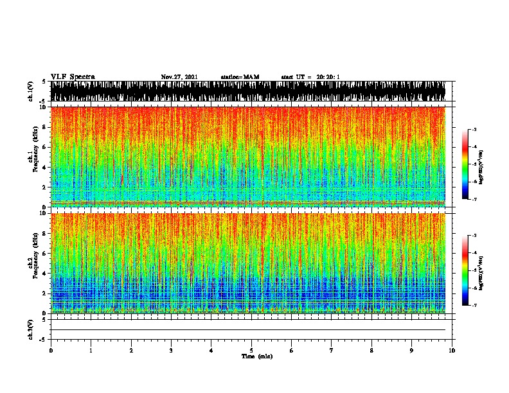This screenshot has width=509, height=393.
Task: Click the 'ch.3(V)' waveform axis label
Action: tap(31, 329)
